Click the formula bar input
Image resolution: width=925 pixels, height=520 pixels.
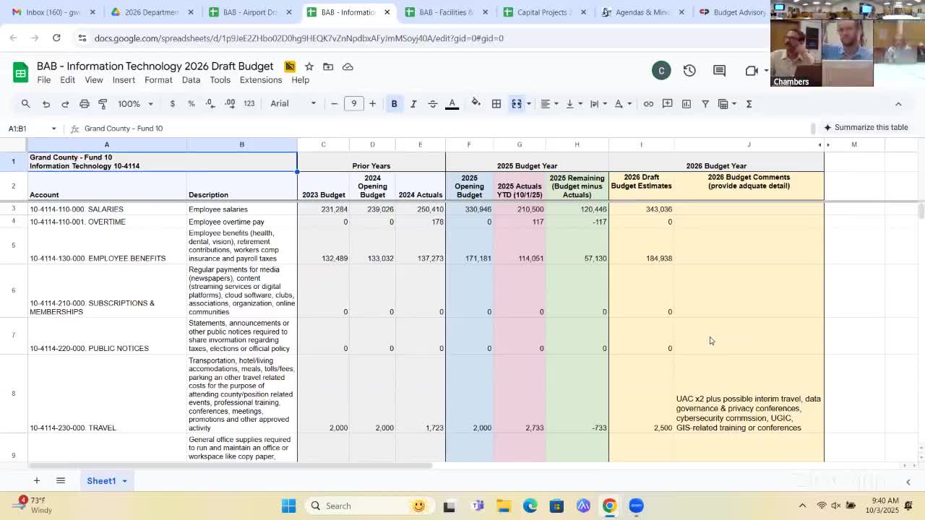click(289, 129)
